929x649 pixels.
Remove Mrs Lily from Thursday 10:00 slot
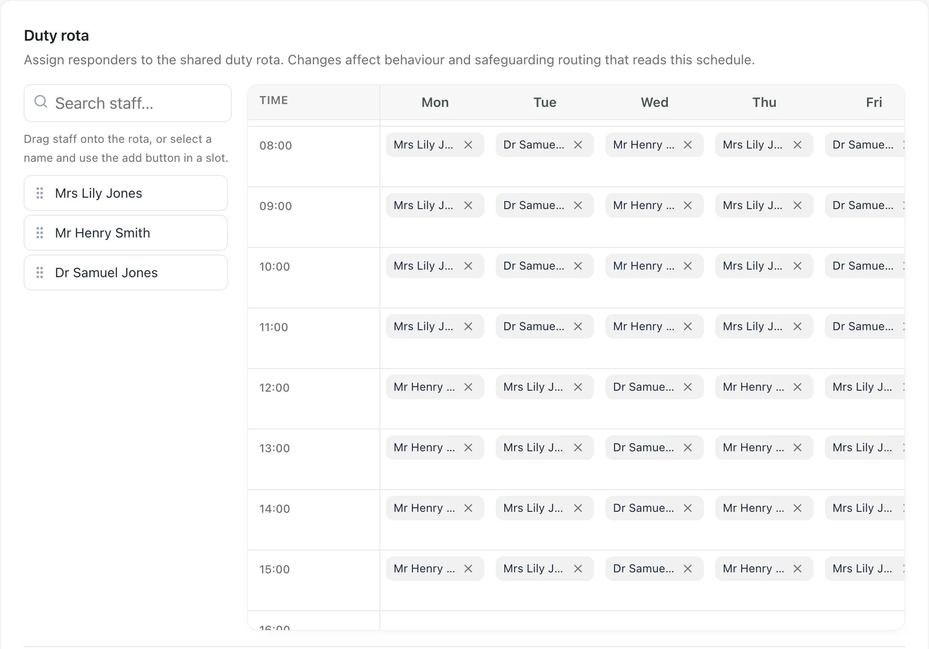pyautogui.click(x=798, y=266)
